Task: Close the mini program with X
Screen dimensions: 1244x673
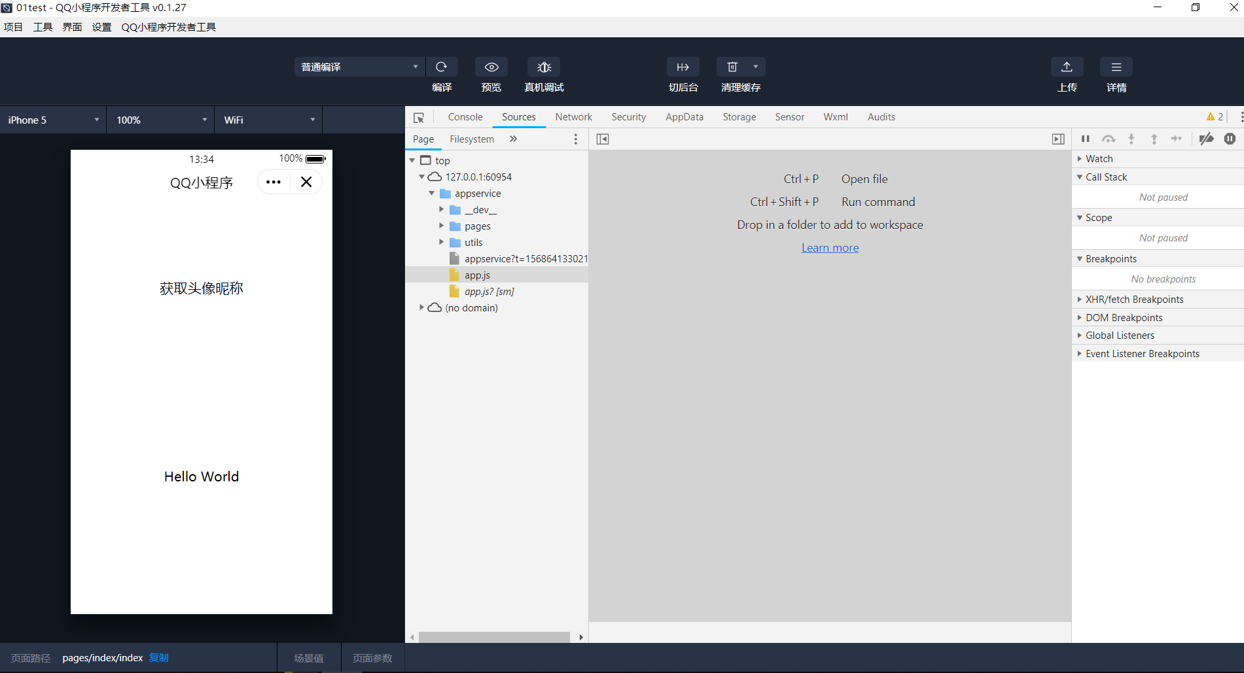Action: tap(306, 182)
